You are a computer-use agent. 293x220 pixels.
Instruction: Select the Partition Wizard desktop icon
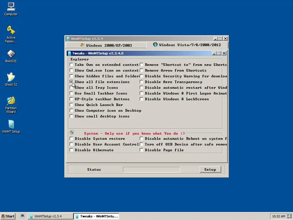[x=11, y=105]
